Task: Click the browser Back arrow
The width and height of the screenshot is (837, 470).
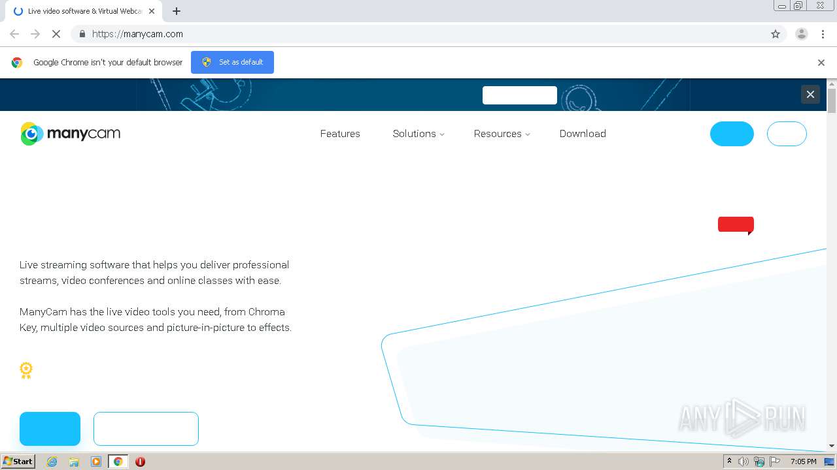Action: pyautogui.click(x=14, y=34)
